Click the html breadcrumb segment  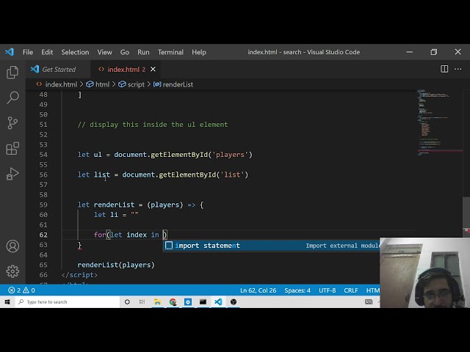tap(98, 84)
